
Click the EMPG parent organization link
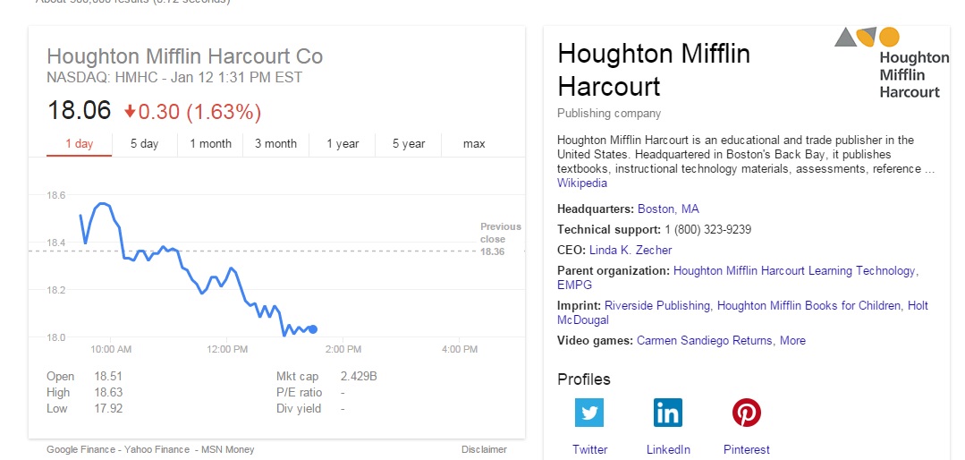tap(574, 285)
